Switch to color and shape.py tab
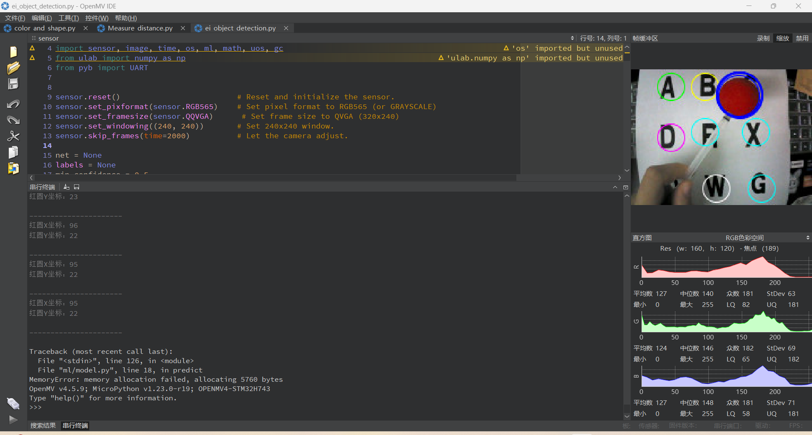Screen dimensions: 812x435 click(x=45, y=28)
